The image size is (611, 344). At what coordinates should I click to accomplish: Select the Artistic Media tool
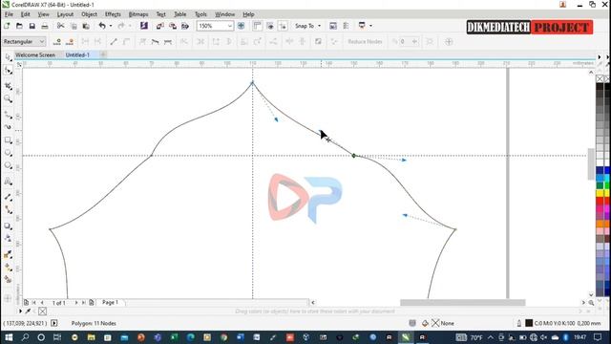[9, 127]
